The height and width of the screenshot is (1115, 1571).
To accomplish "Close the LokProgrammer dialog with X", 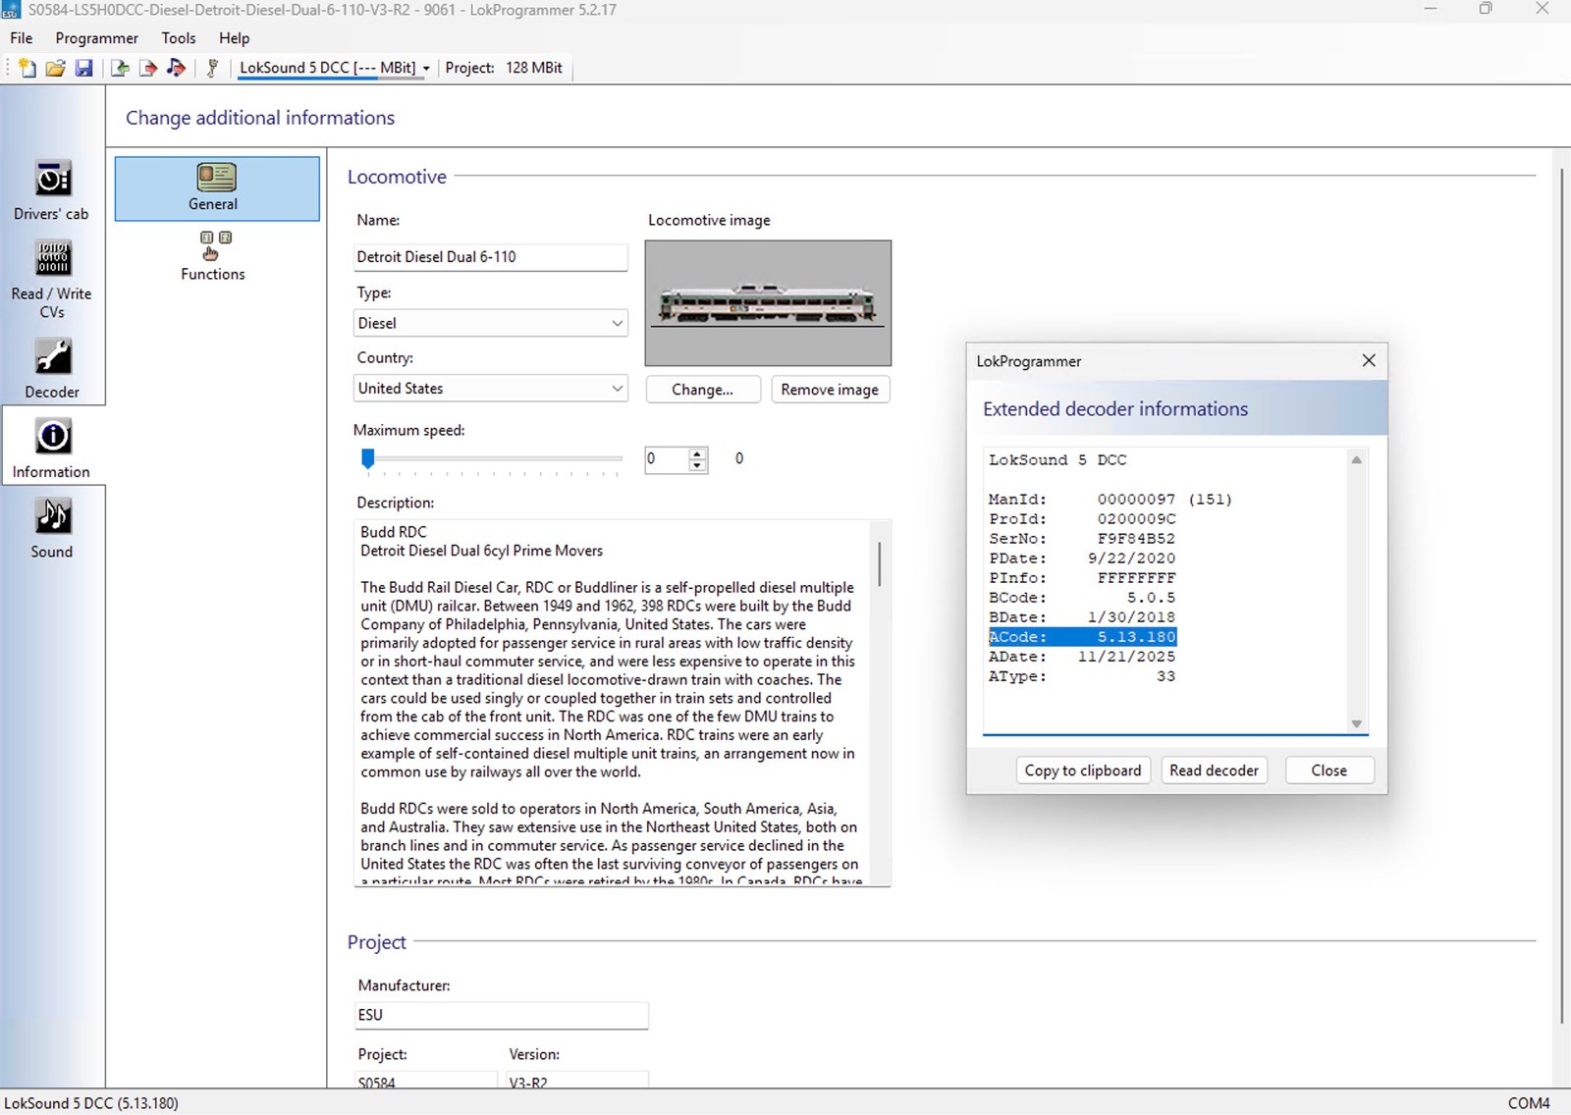I will [x=1369, y=360].
